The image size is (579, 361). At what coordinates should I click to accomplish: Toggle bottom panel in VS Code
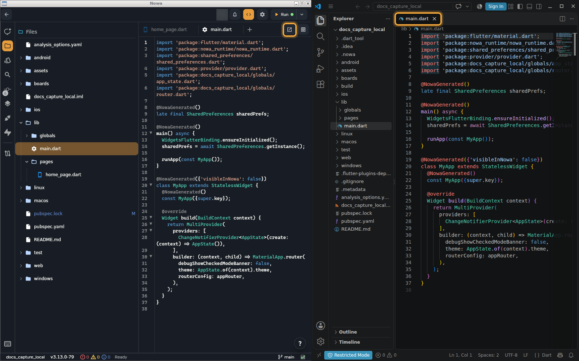coord(529,6)
